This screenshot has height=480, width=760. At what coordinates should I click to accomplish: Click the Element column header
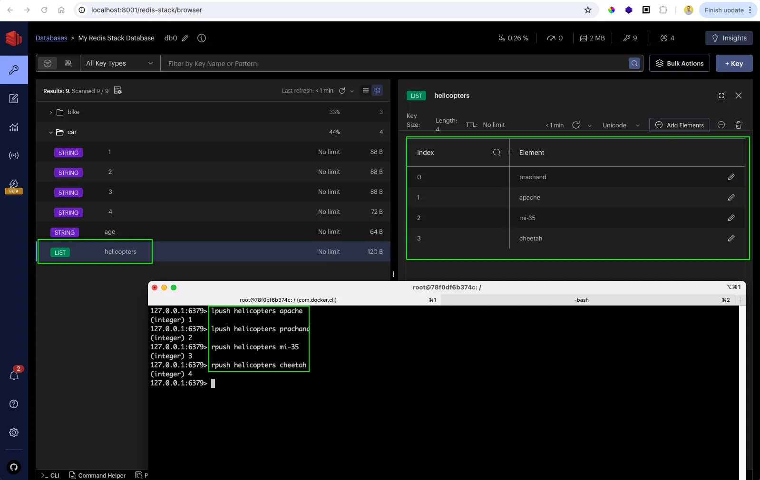click(x=532, y=153)
